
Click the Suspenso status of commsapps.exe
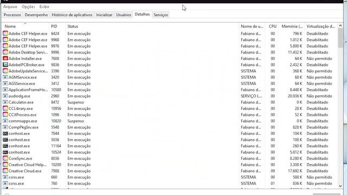(x=76, y=121)
